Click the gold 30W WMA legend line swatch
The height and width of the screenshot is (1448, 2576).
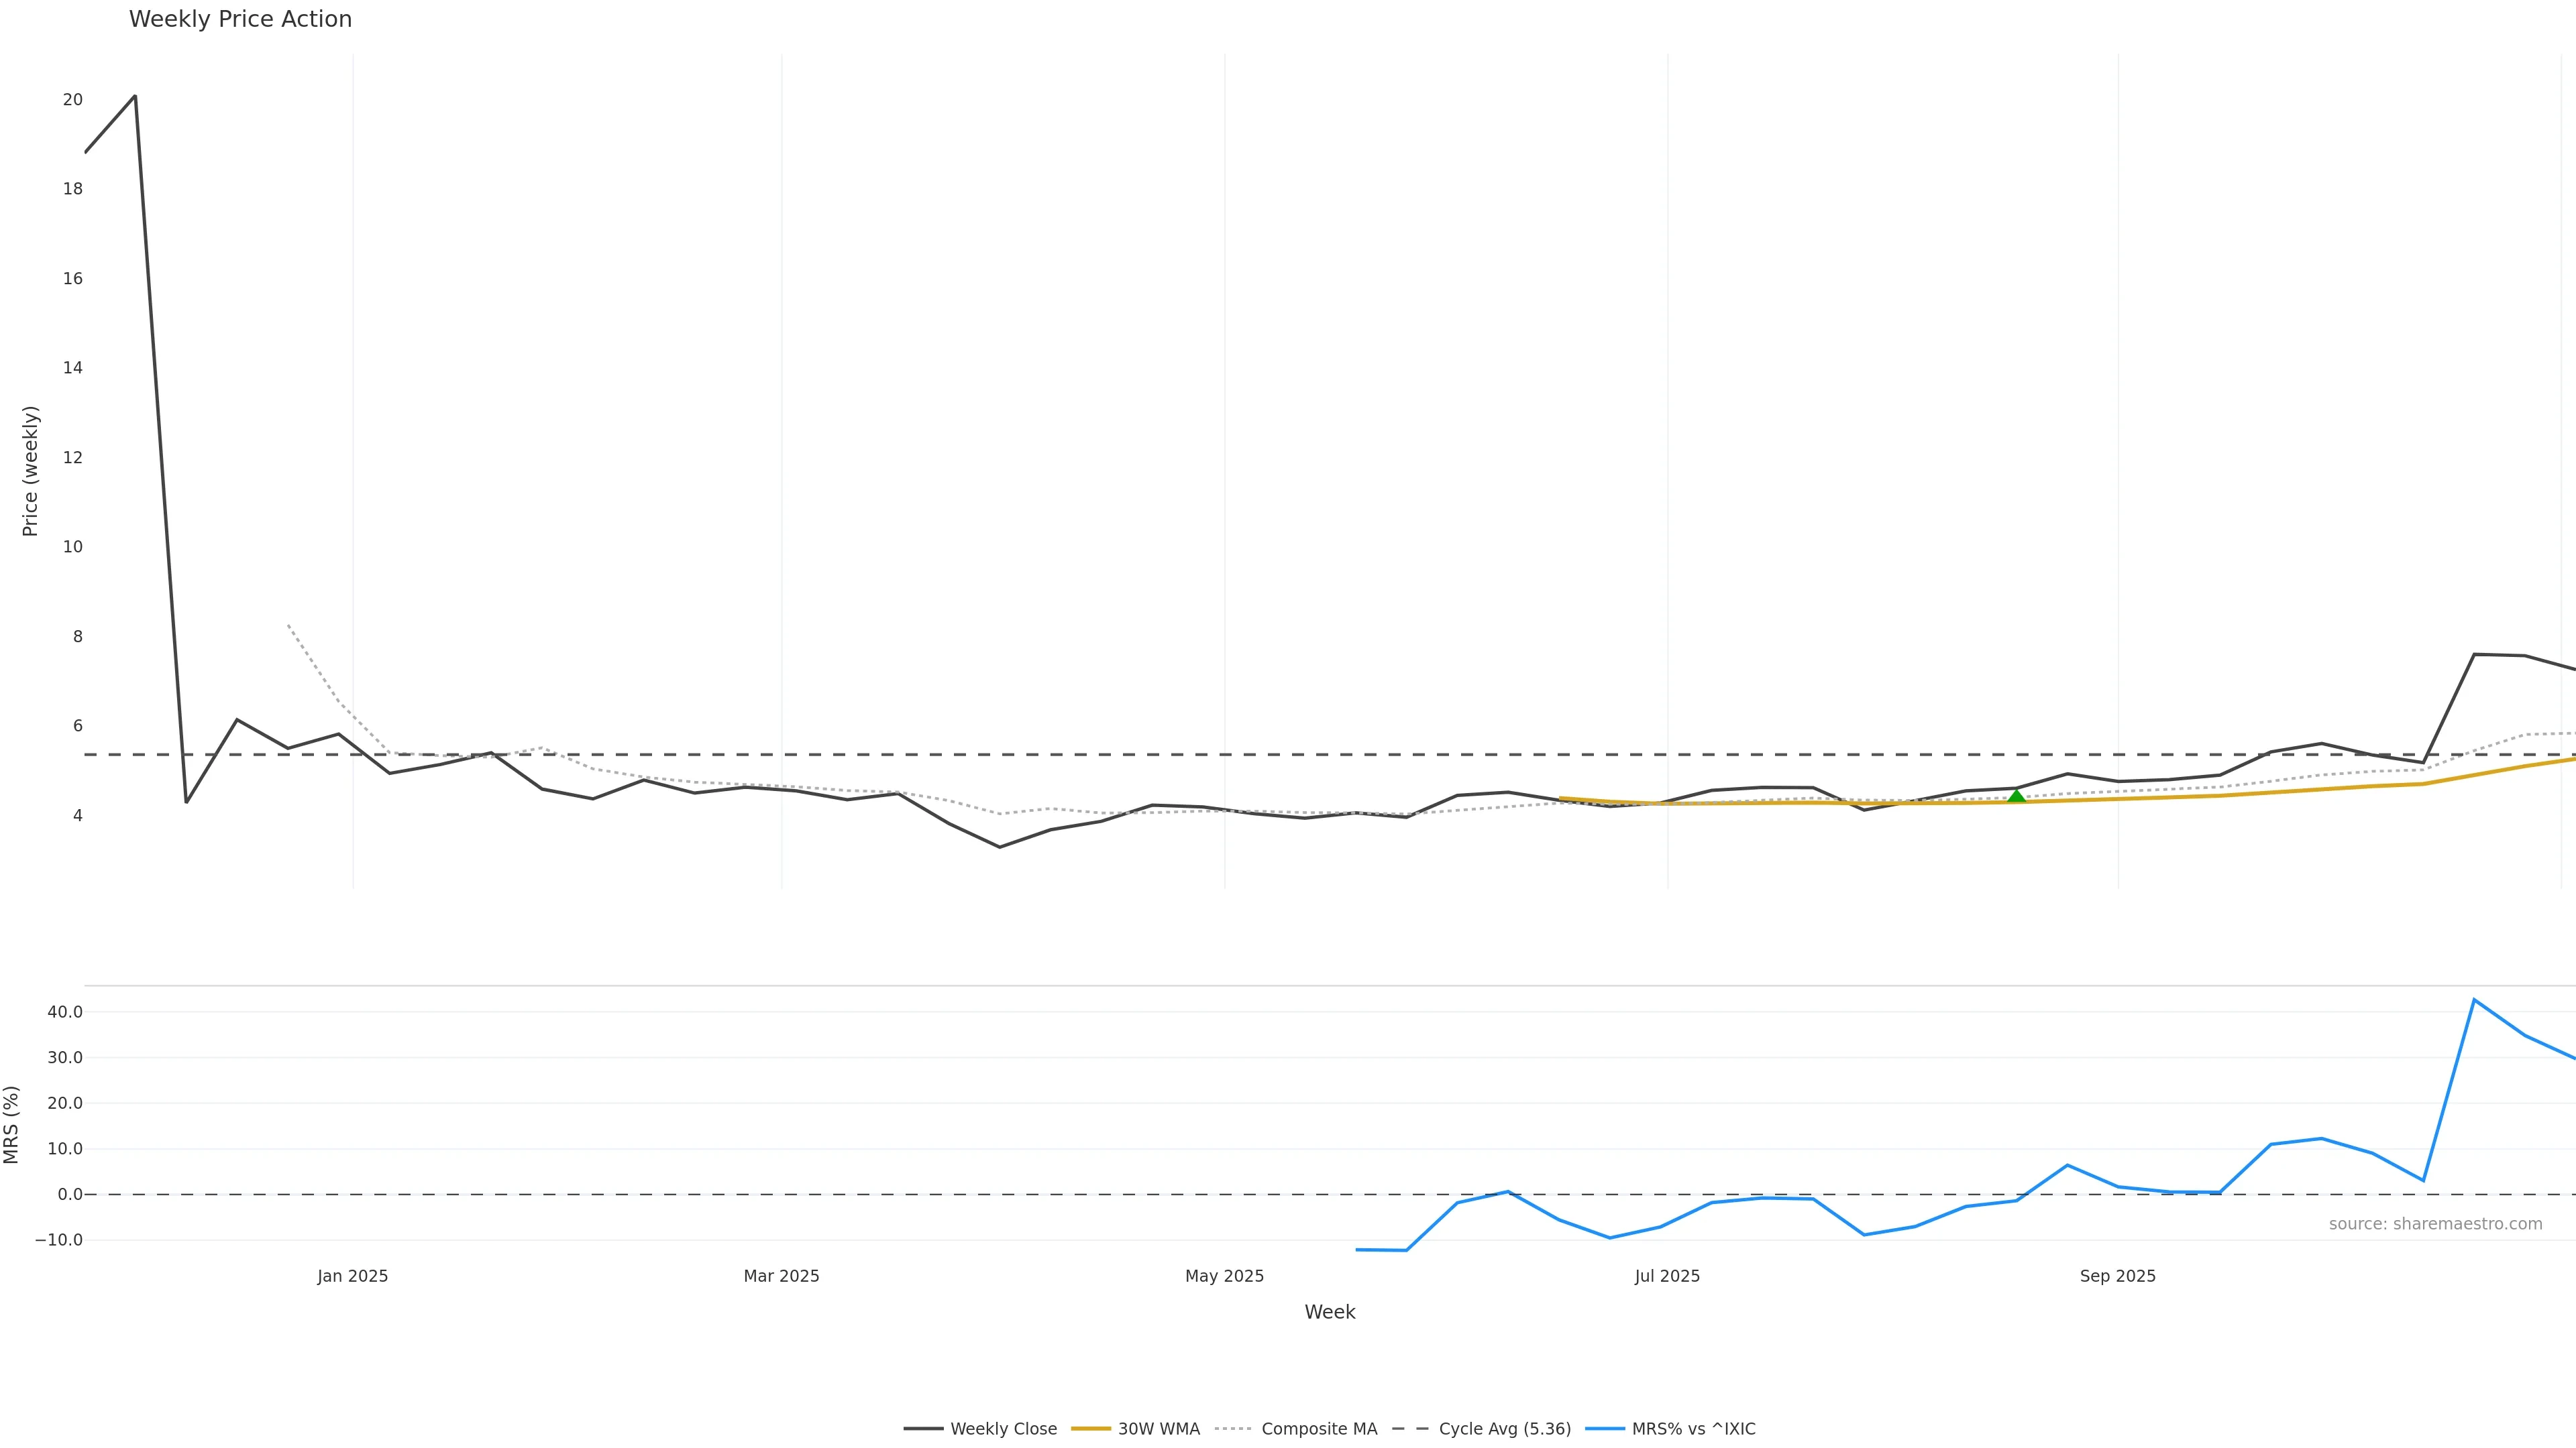(x=1091, y=1429)
